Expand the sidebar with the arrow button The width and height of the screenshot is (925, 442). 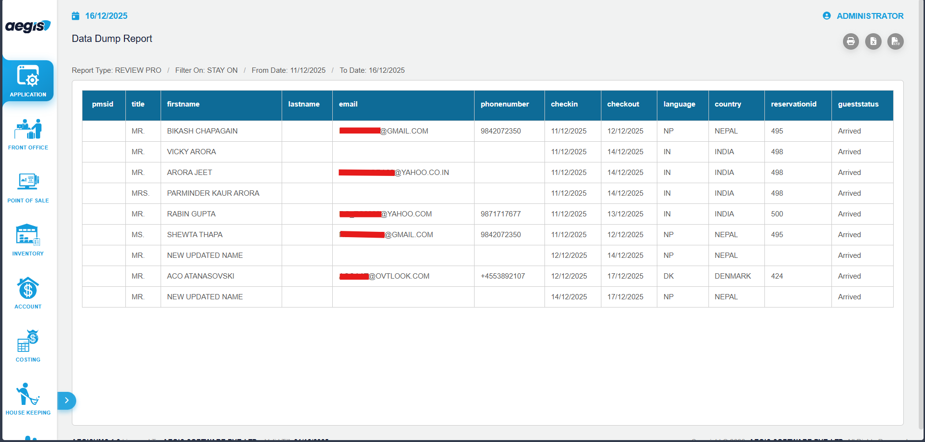pos(67,401)
